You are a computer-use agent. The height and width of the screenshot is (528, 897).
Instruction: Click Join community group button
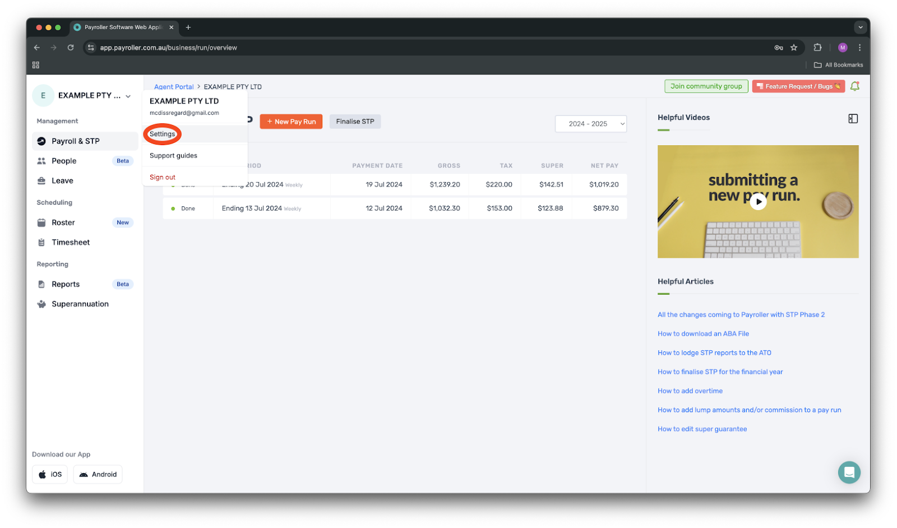(x=706, y=86)
